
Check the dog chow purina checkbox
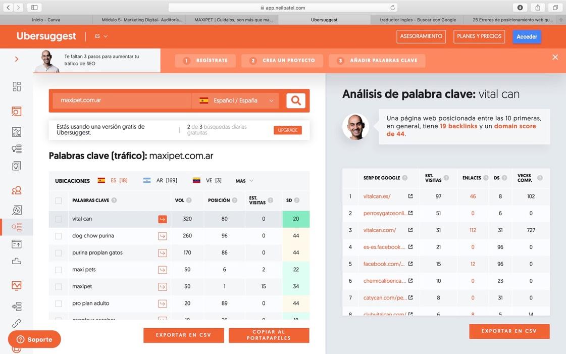pyautogui.click(x=59, y=236)
